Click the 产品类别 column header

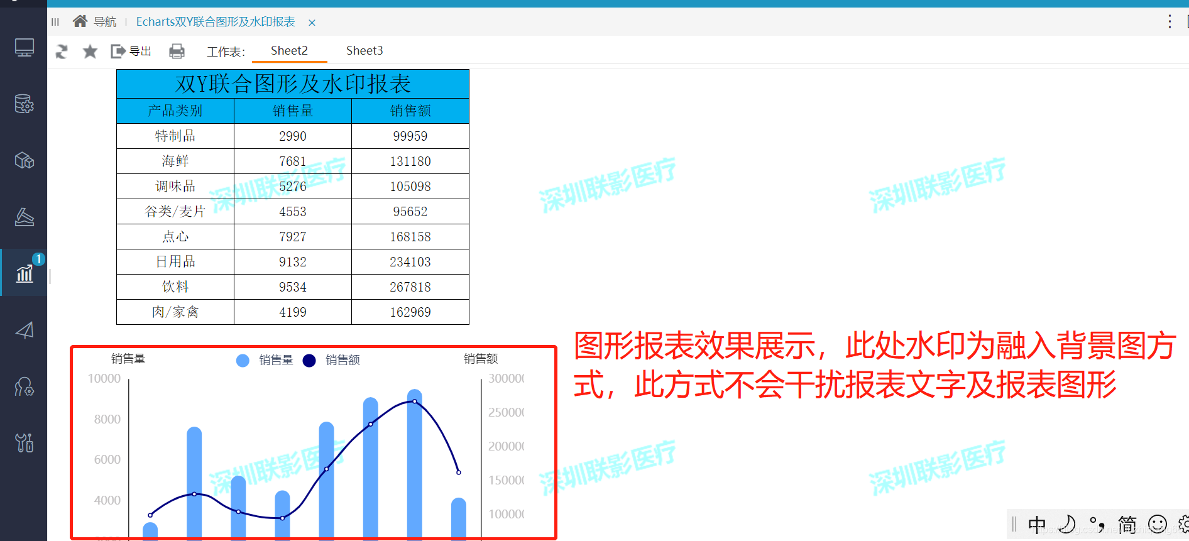pyautogui.click(x=175, y=111)
